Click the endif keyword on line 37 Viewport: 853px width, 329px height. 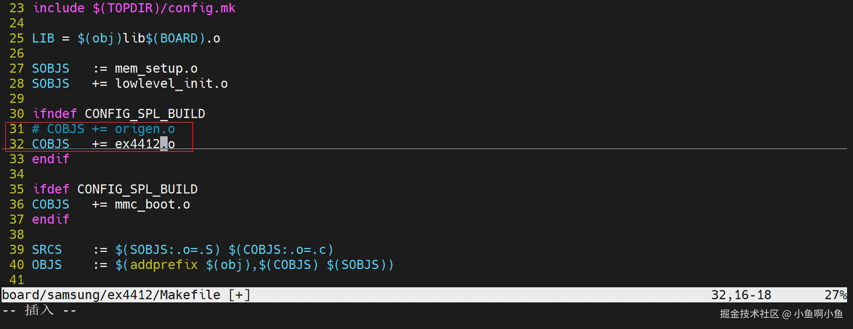pyautogui.click(x=50, y=219)
